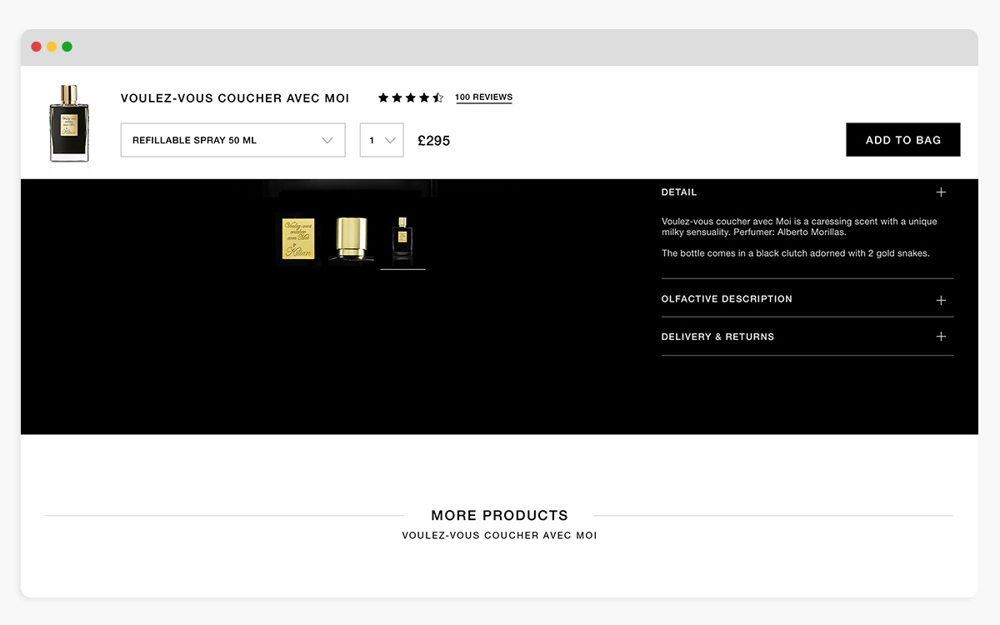
Task: Open the Refillable Spray 50 ML dropdown
Action: (x=232, y=140)
